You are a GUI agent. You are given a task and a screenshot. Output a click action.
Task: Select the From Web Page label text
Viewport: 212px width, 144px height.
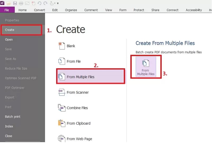coord(79,139)
